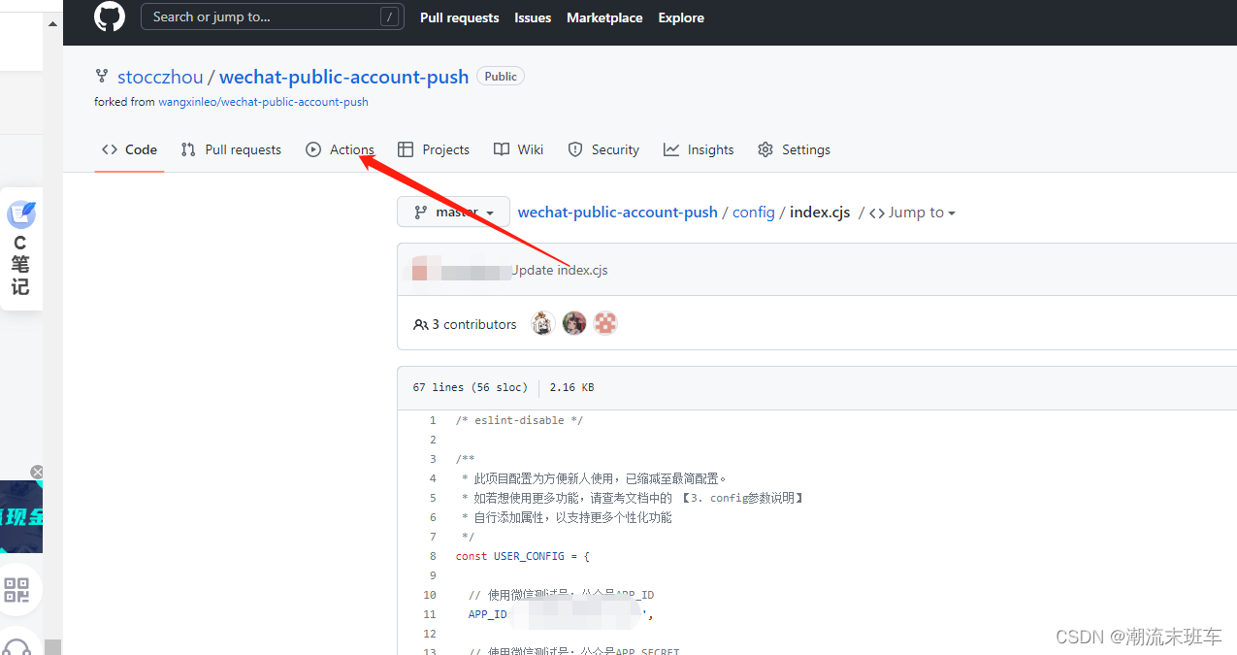Screen dimensions: 1237x655
Task: Open the GitHub Octocat logo homepage
Action: (110, 16)
